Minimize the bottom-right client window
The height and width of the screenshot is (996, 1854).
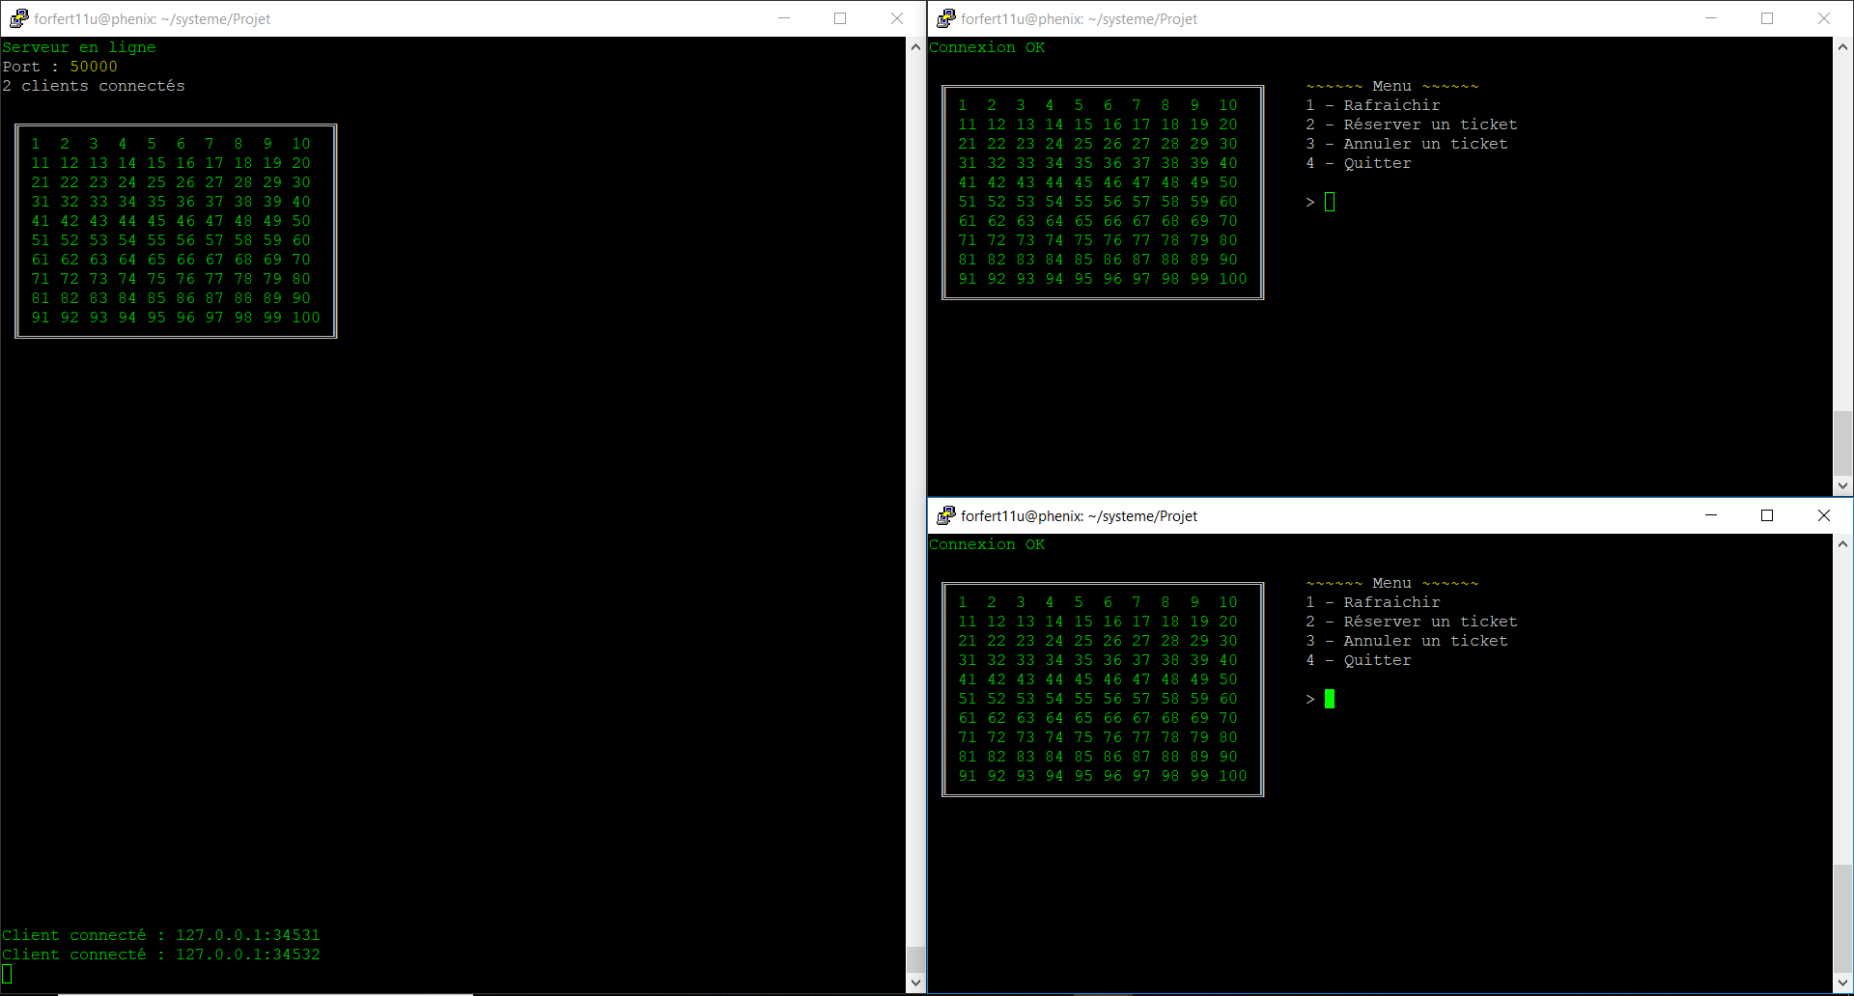(1711, 515)
